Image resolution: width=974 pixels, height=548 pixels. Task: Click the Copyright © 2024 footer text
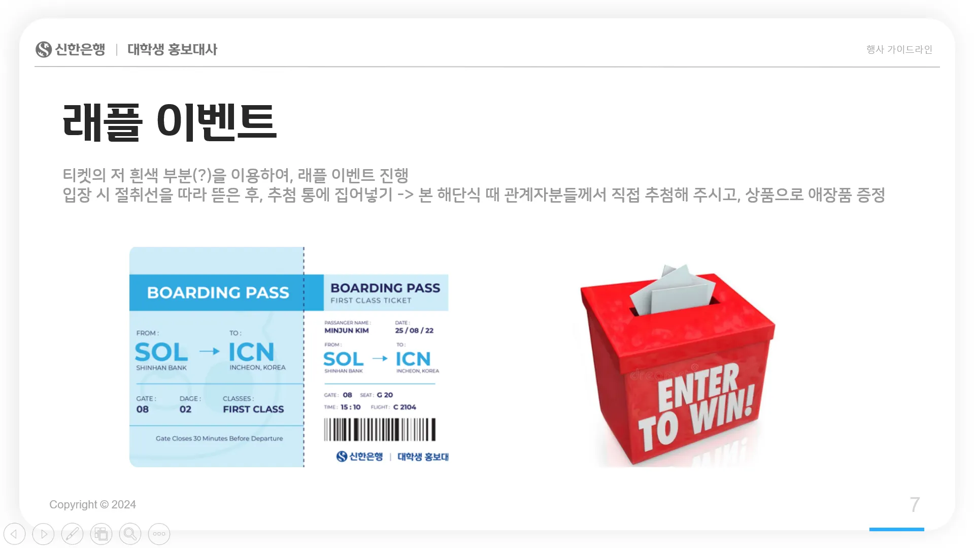click(x=92, y=505)
